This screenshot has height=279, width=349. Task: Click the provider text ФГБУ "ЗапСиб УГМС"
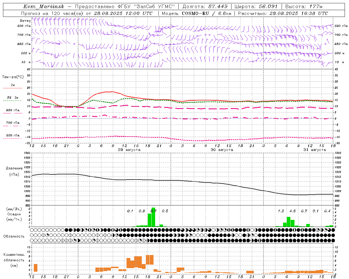click(x=146, y=7)
